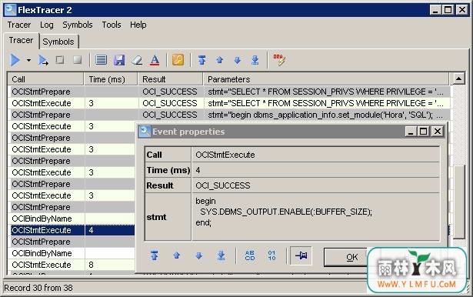
Task: Click the vertical scrollbar thumb of the log list
Action: (459, 202)
